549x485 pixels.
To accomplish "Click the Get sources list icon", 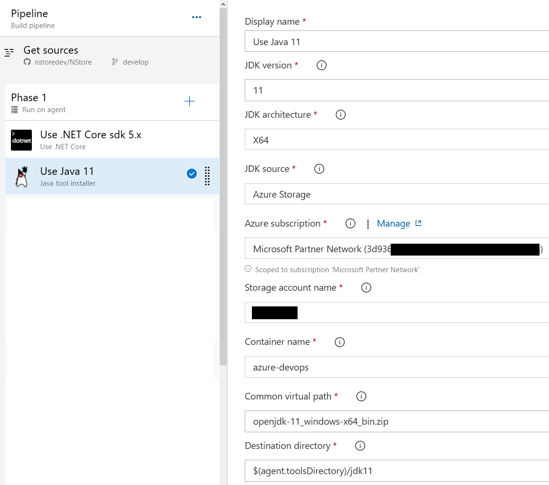I will click(9, 52).
